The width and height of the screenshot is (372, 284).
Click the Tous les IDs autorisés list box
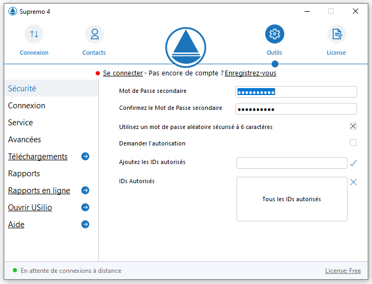click(x=292, y=199)
